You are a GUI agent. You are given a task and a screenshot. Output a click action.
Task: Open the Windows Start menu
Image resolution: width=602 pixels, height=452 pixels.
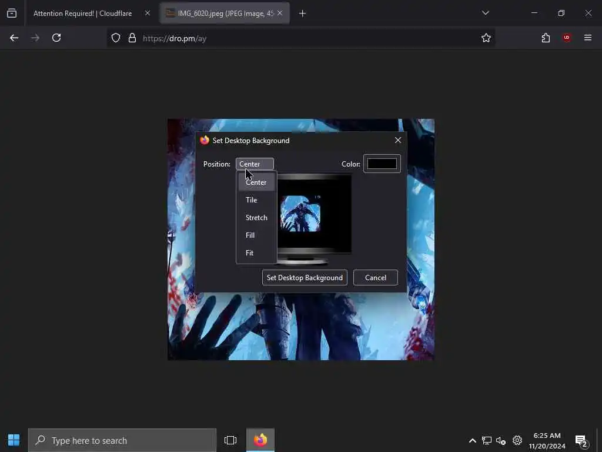pos(14,440)
